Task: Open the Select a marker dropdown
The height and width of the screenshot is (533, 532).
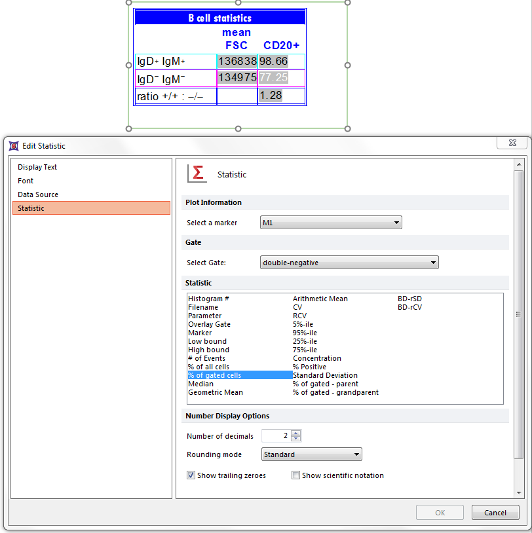Action: pos(331,223)
